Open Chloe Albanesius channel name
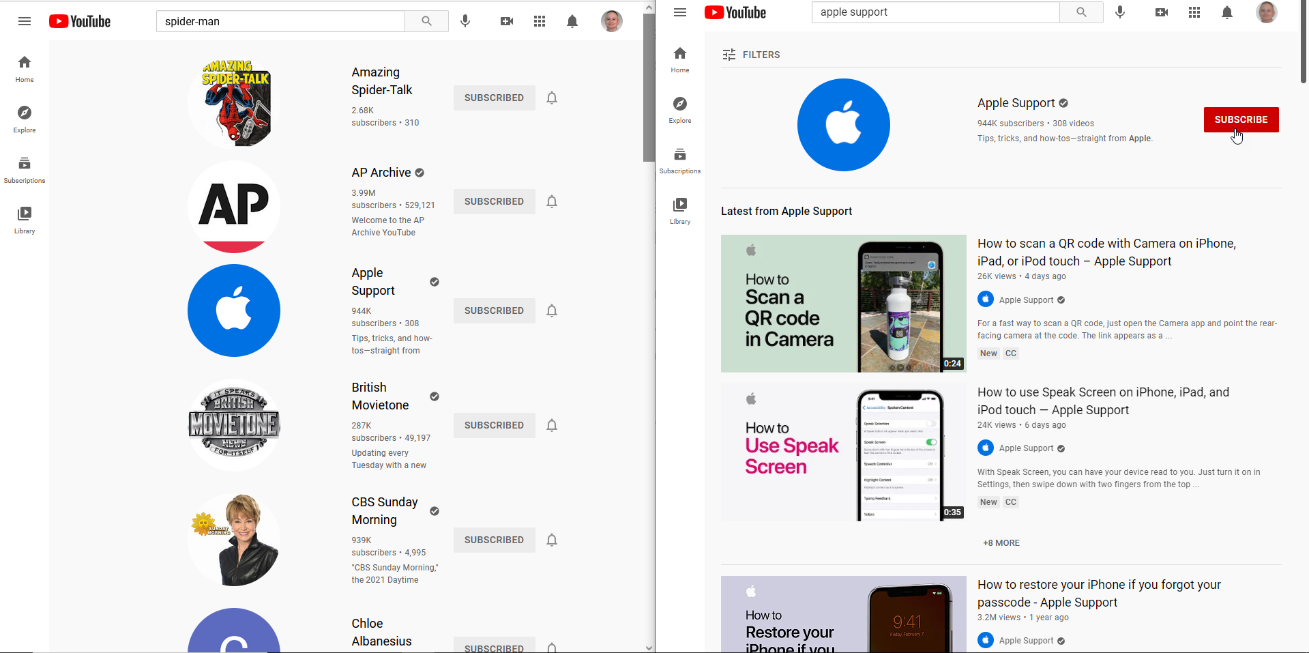1309x653 pixels. tap(381, 633)
